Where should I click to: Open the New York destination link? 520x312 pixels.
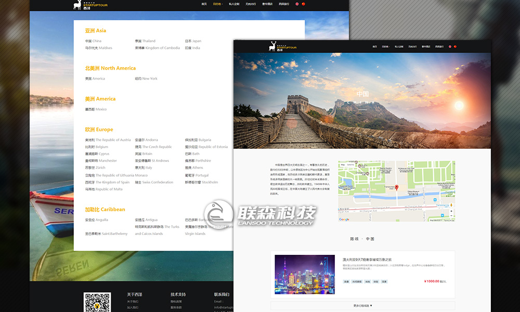(x=146, y=79)
